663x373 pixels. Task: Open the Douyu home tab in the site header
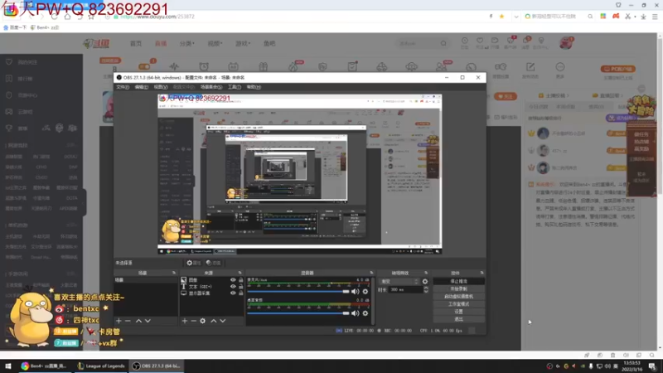tap(136, 44)
